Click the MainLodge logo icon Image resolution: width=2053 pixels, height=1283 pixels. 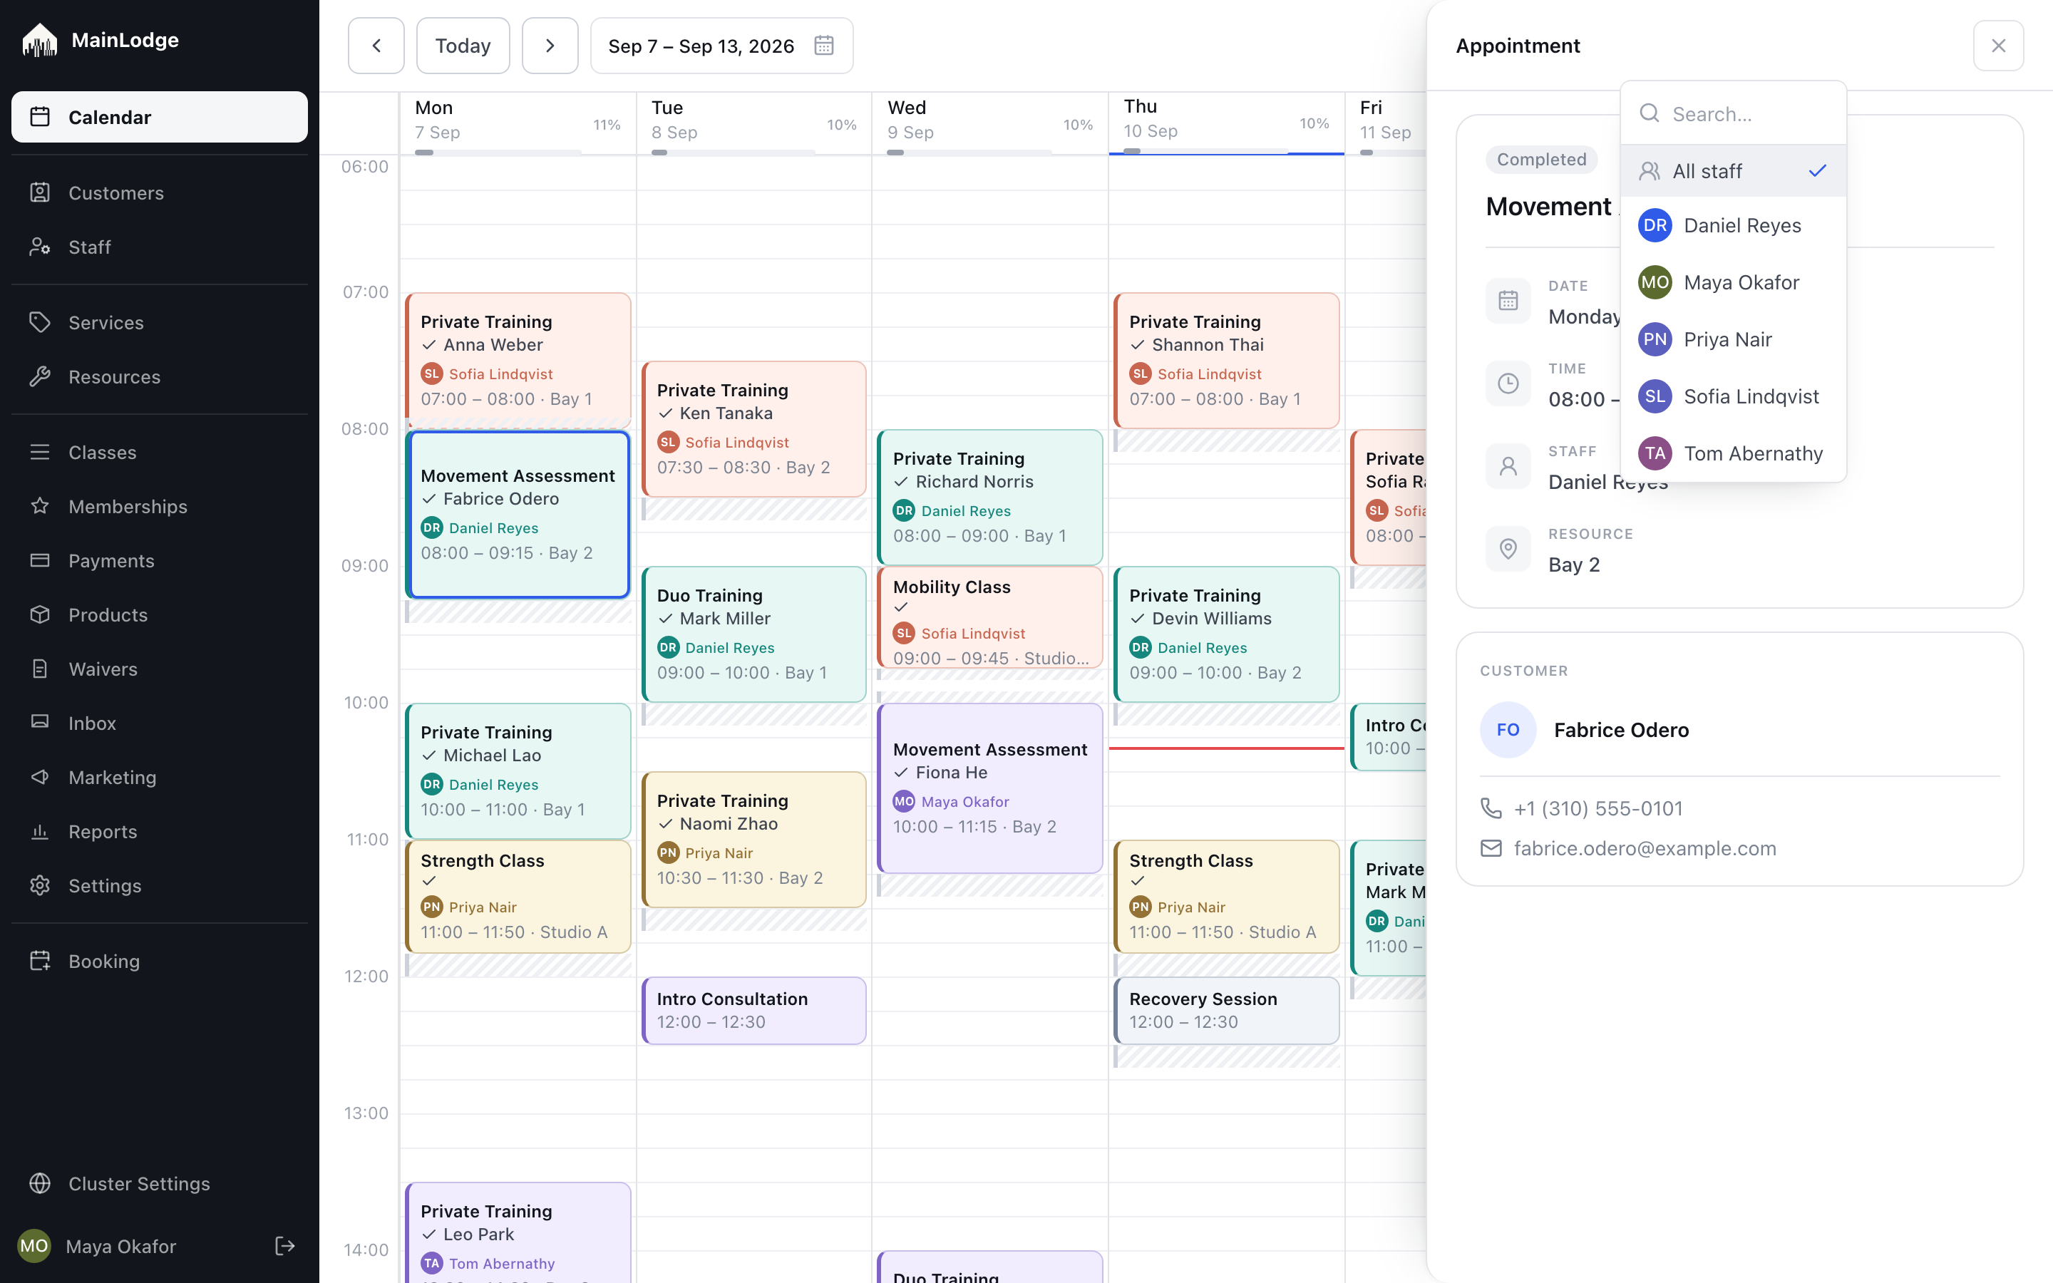point(39,40)
